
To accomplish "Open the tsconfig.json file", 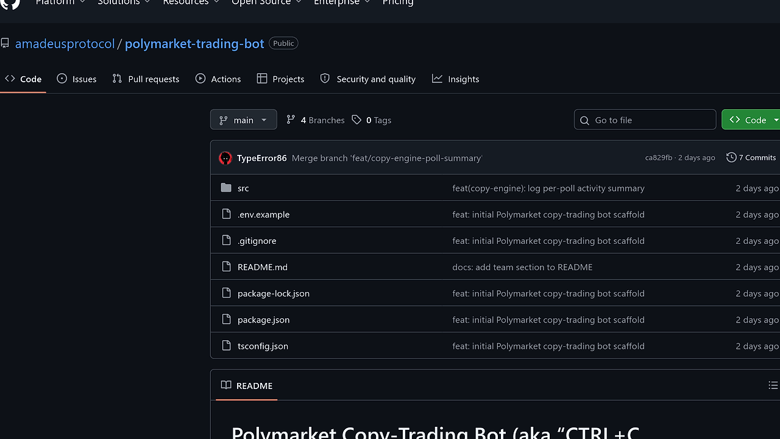I will coord(263,345).
